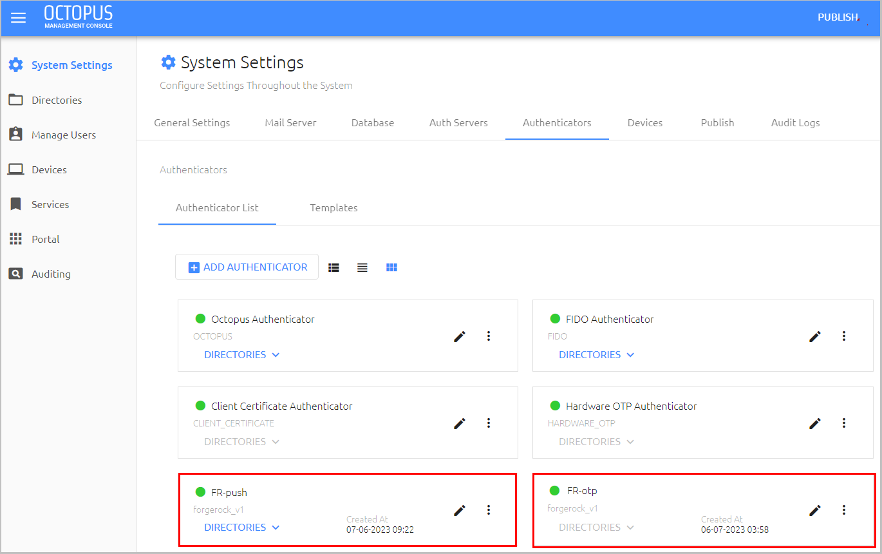Open more options for Octopus Authenticator
This screenshot has height=554, width=882.
(489, 336)
